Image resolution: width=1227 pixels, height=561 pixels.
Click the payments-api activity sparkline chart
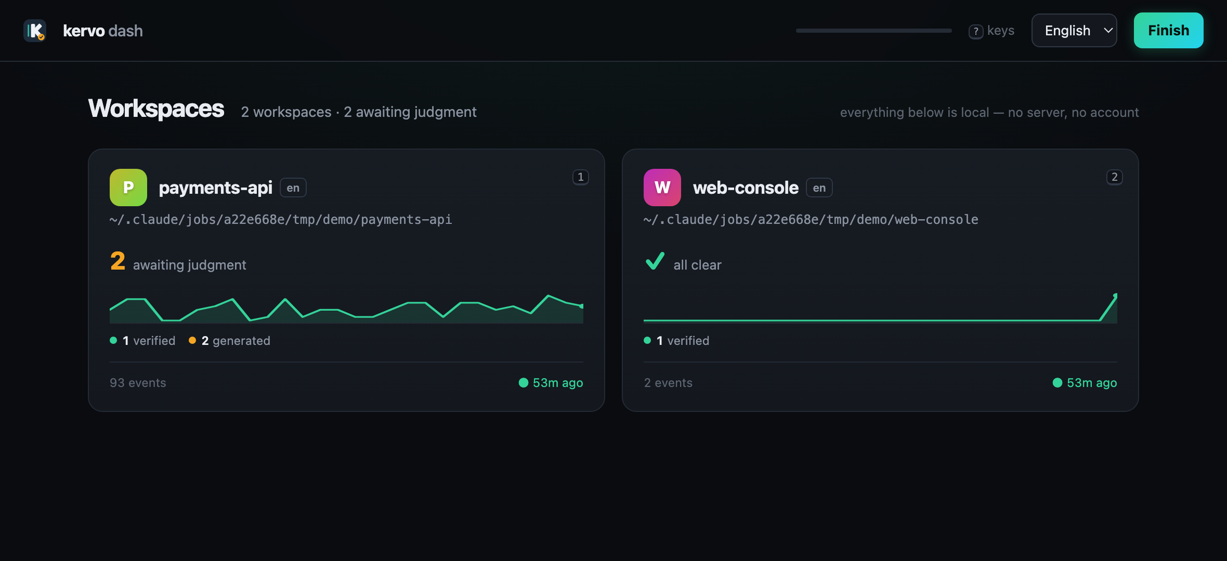point(346,309)
